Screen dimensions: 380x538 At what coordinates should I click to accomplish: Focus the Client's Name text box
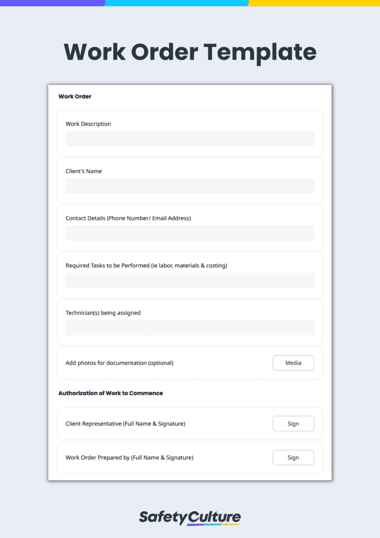pyautogui.click(x=189, y=186)
